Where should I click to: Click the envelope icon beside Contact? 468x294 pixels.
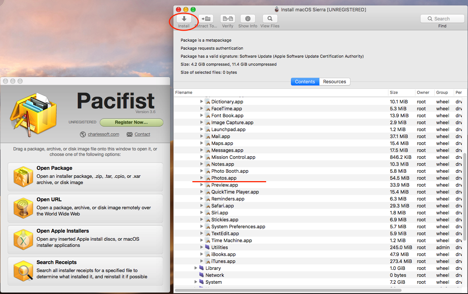click(130, 134)
